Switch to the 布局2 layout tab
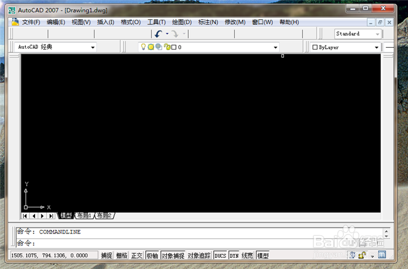408x269 pixels. pos(104,215)
